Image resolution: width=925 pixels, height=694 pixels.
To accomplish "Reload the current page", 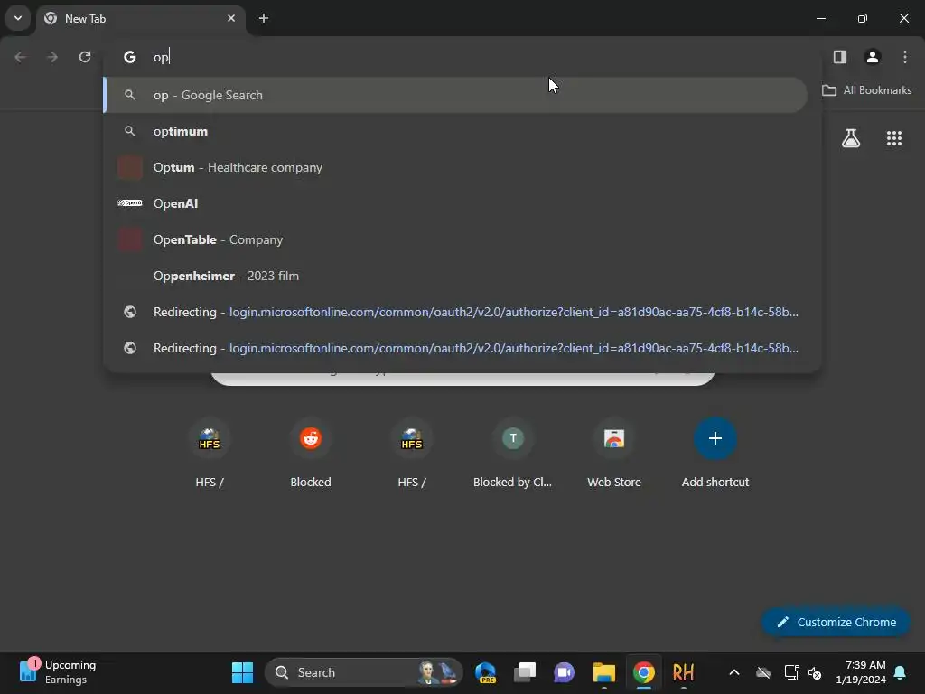I will (x=85, y=57).
